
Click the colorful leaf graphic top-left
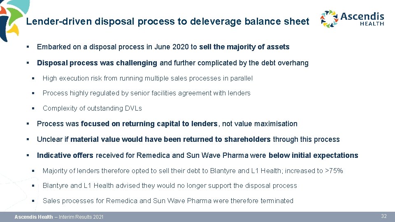click(x=10, y=18)
